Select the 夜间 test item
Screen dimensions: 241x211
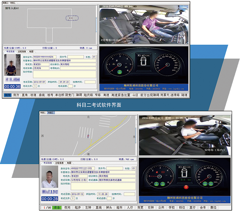click(67, 207)
